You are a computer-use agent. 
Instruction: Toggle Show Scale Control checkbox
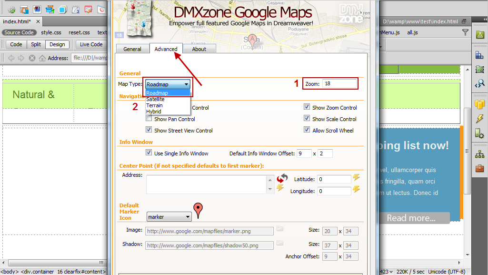pos(307,118)
